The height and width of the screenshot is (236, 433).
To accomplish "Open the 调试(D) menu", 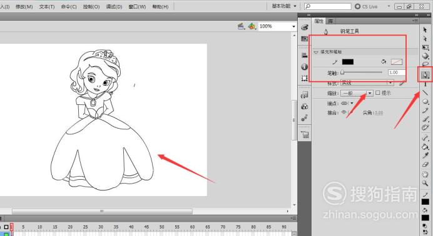I will 114,7.
